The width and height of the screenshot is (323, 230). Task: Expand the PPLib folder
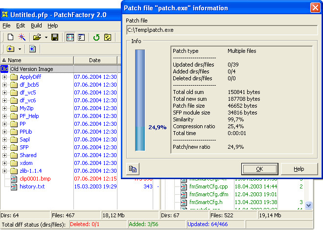pos(4,132)
